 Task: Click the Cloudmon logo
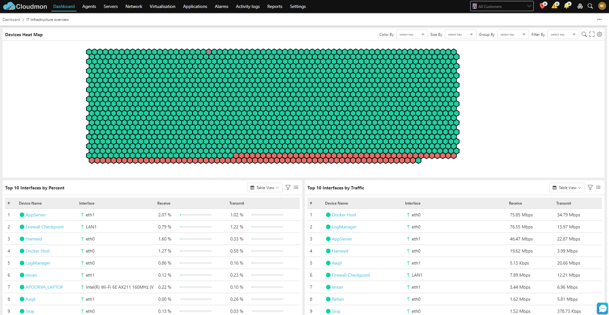[x=25, y=6]
